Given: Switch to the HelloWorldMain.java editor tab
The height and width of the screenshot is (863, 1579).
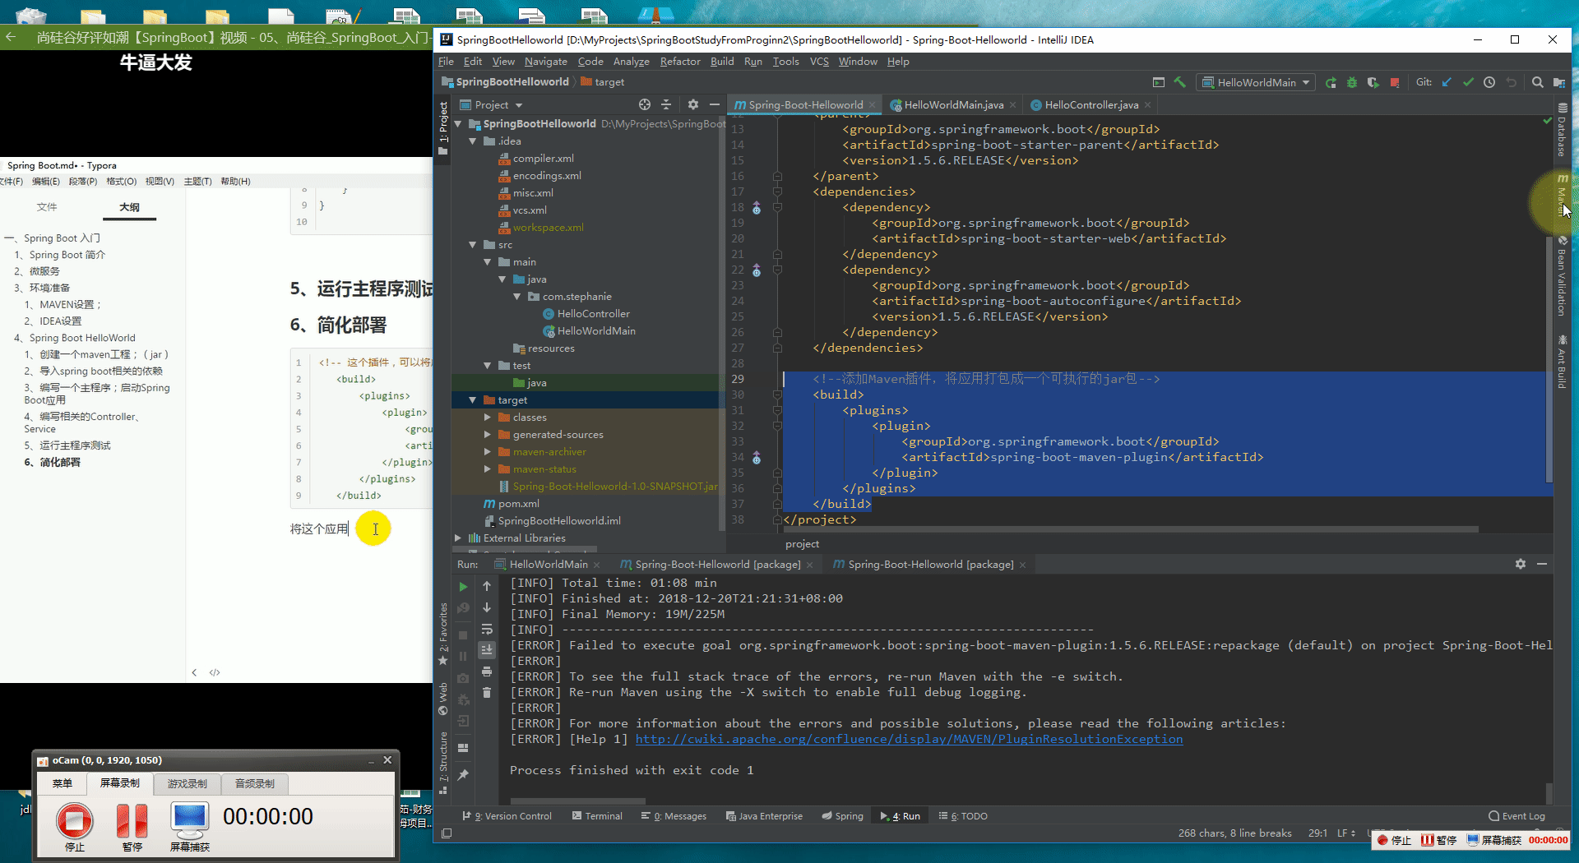Looking at the screenshot, I should (953, 104).
